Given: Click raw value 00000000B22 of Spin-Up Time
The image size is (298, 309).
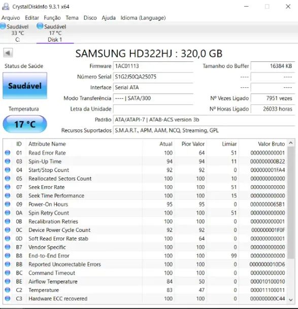Looking at the screenshot, I should 268,161.
